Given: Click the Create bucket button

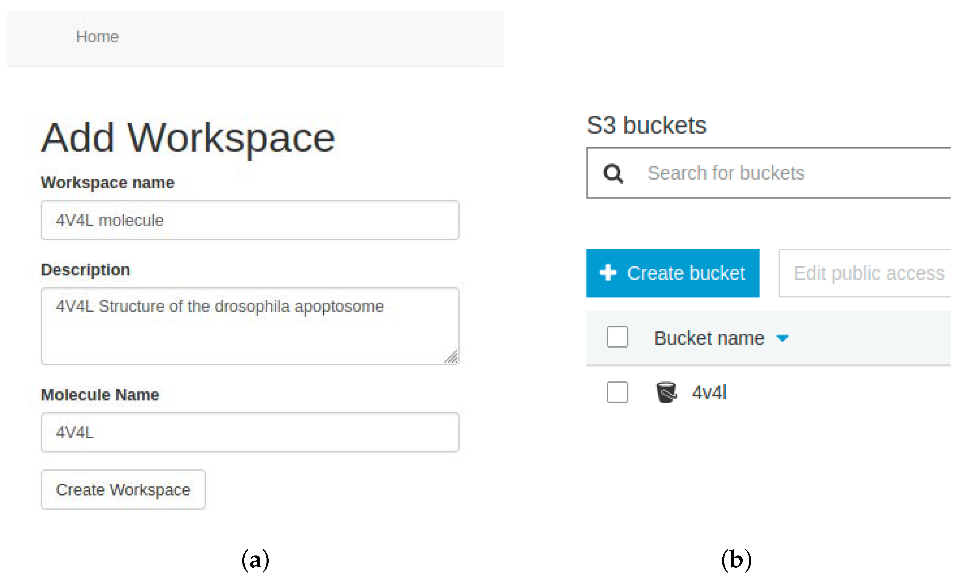Looking at the screenshot, I should 672,273.
